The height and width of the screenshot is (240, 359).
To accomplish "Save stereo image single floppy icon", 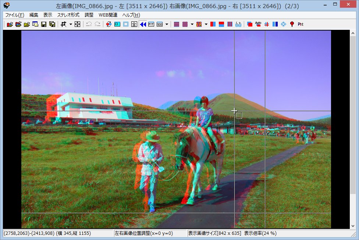I will (x=44, y=24).
